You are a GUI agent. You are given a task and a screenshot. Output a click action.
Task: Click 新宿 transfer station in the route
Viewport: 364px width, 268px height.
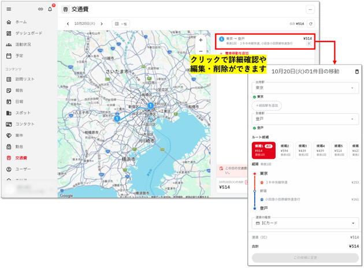[x=263, y=191]
